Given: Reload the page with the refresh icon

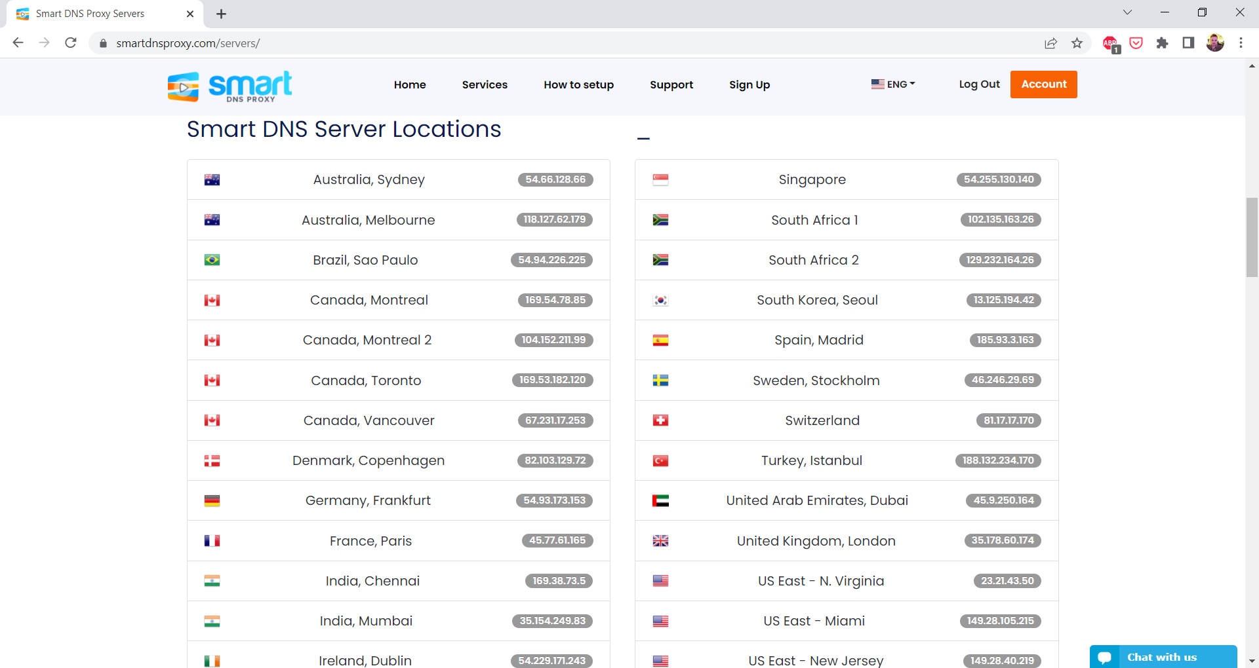Looking at the screenshot, I should 71,43.
